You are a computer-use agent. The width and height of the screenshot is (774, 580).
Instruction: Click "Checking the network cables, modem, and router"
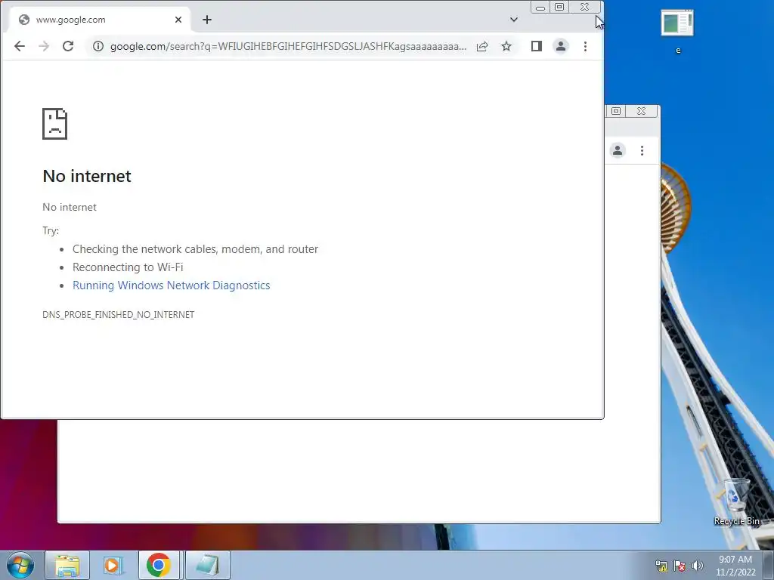[x=196, y=249]
